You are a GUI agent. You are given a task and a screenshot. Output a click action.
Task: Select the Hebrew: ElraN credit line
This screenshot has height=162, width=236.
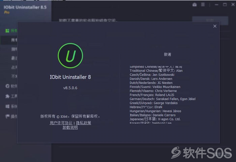point(146,107)
